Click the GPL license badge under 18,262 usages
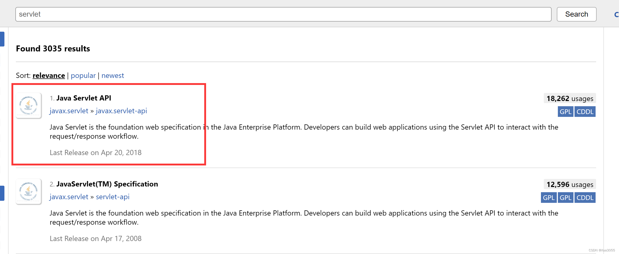619x254 pixels. point(565,112)
